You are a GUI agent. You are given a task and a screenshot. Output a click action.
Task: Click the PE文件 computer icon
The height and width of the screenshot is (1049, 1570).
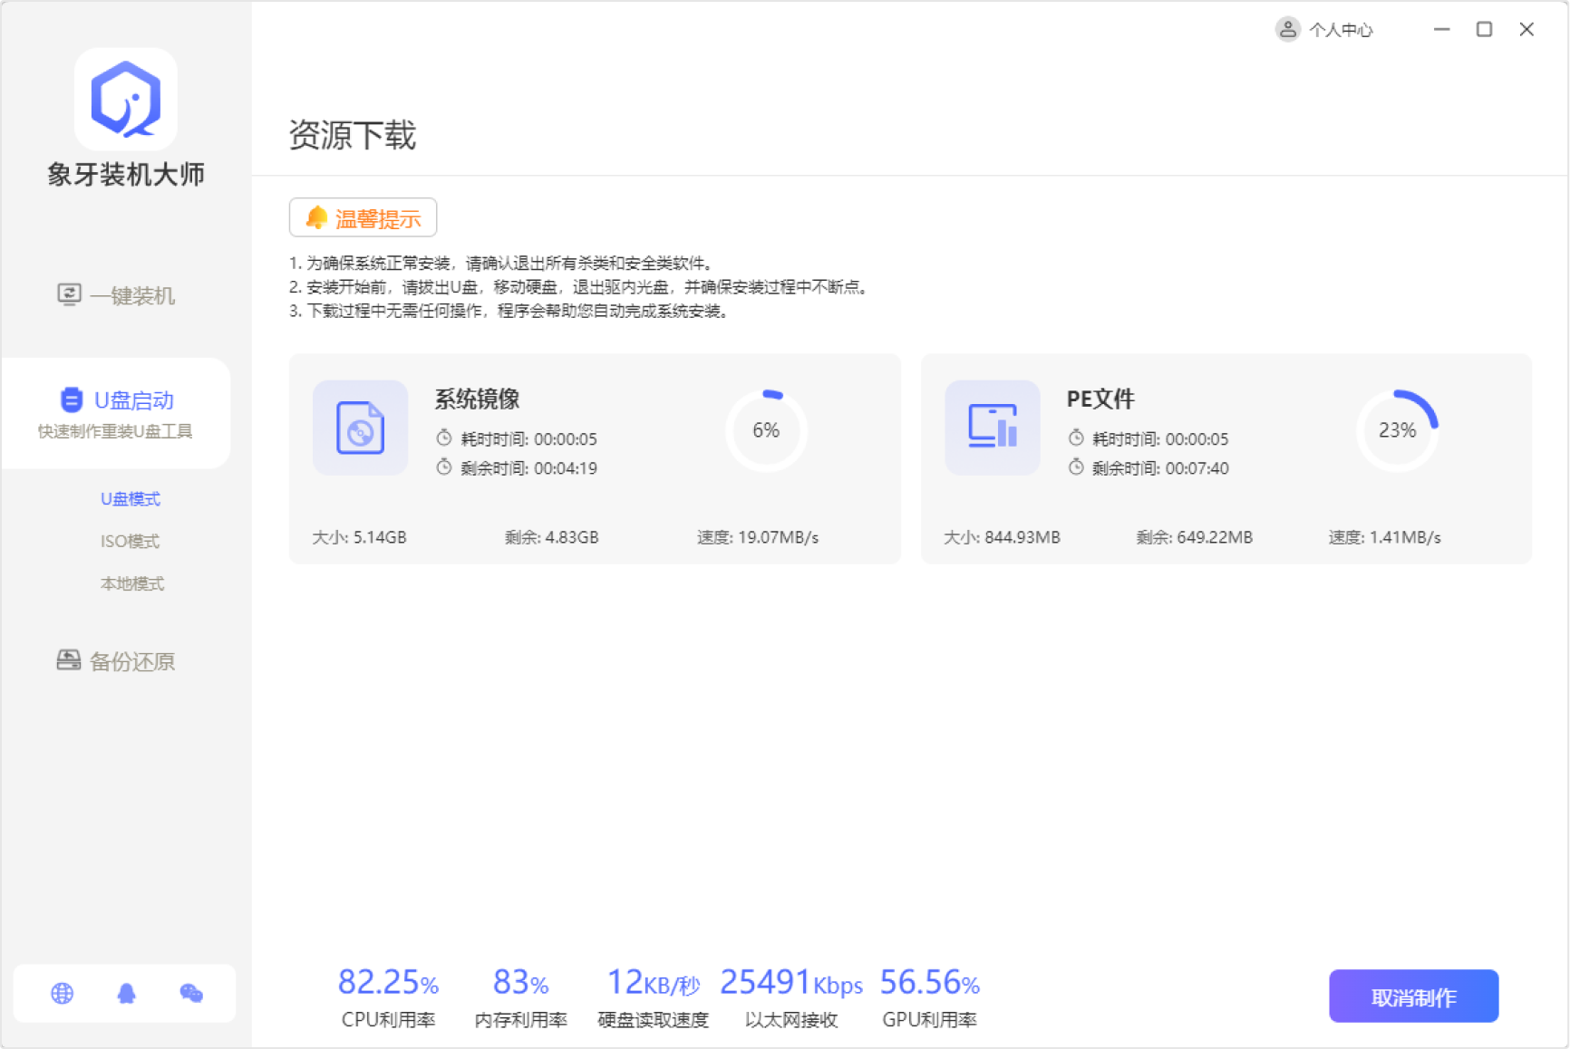click(992, 428)
